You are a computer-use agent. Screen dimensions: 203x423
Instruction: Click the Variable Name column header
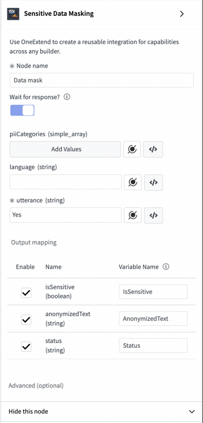point(138,267)
